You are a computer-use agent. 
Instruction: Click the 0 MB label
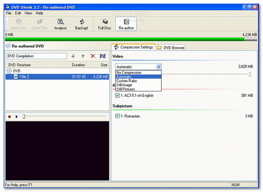click(9, 34)
